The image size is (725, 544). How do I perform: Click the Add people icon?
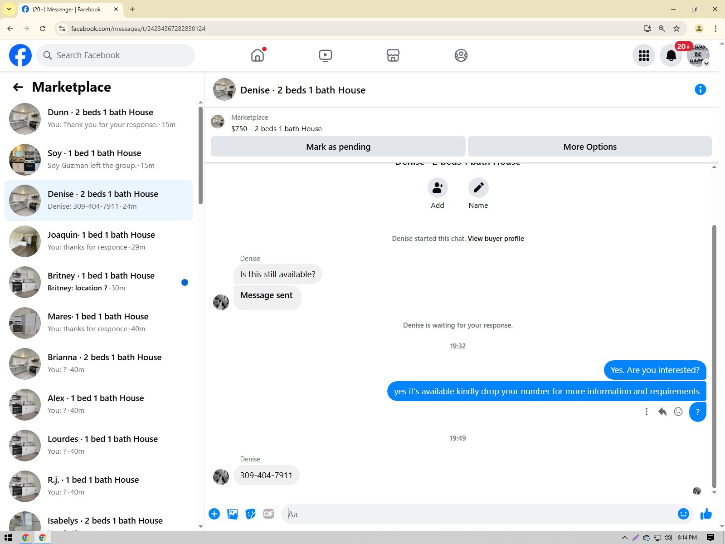tap(438, 187)
